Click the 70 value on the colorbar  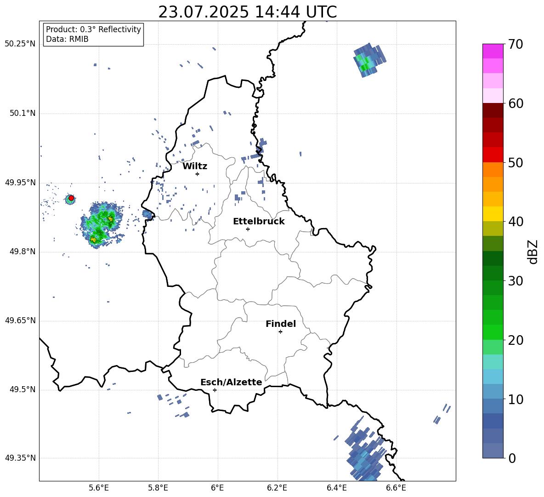click(516, 44)
